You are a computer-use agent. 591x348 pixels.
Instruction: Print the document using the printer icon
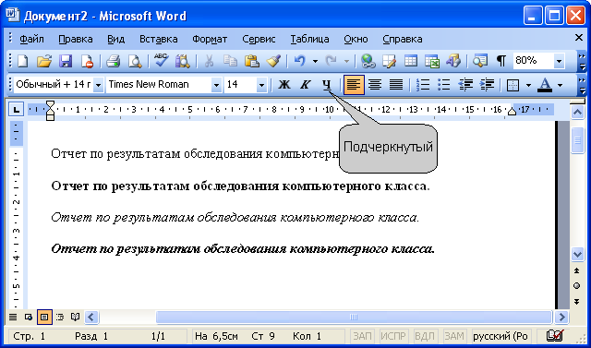click(113, 61)
